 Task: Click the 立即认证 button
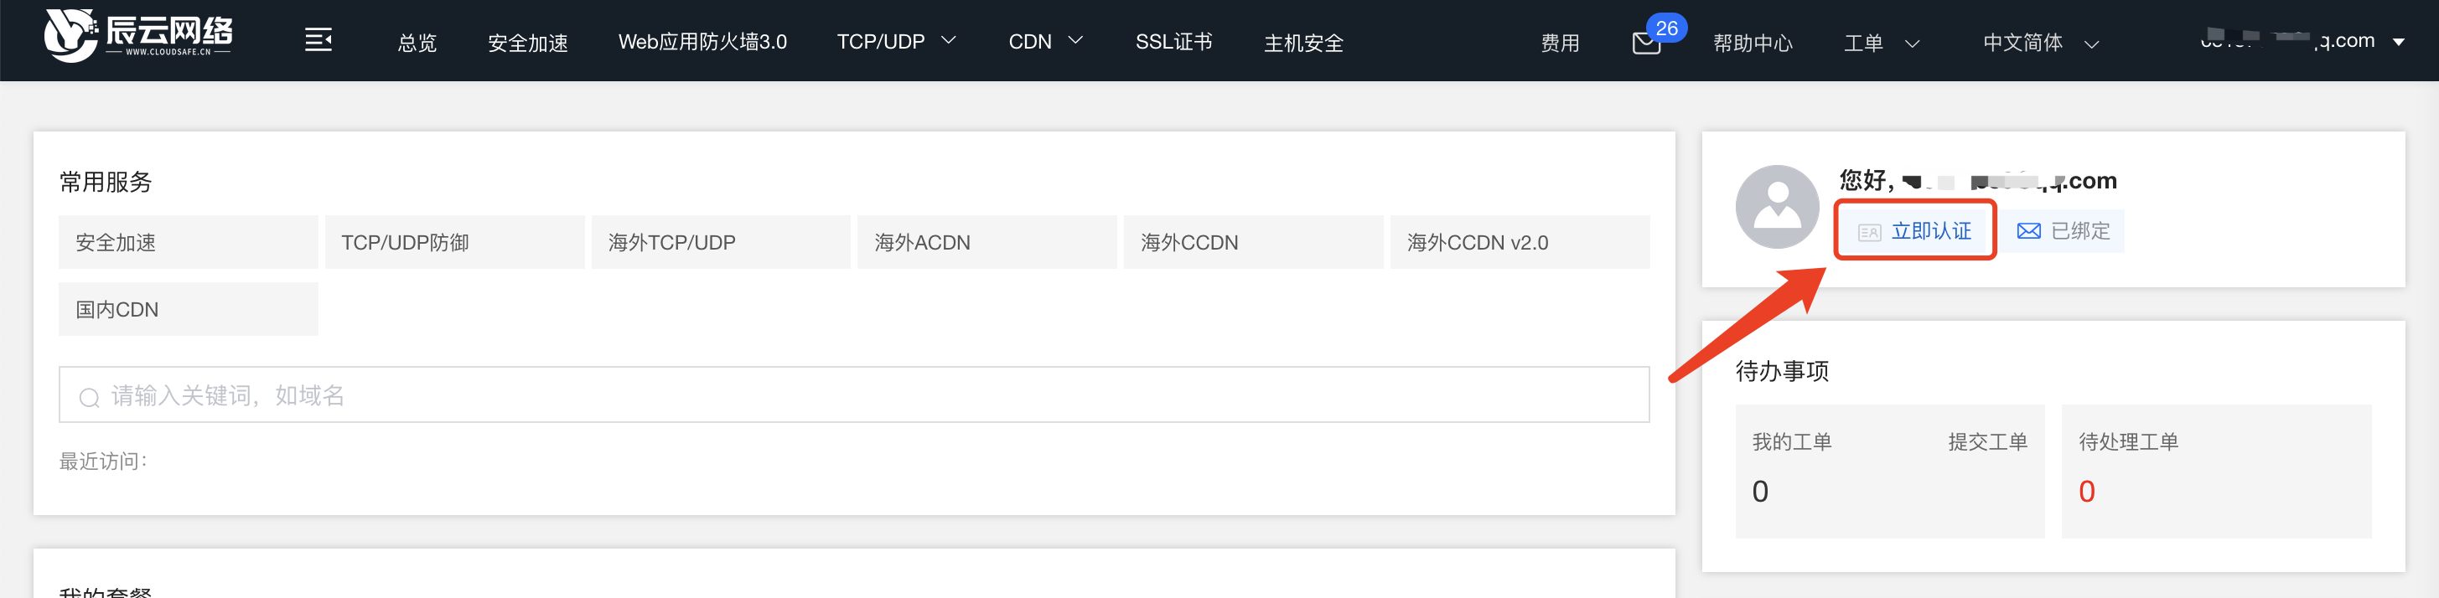[x=1914, y=231]
